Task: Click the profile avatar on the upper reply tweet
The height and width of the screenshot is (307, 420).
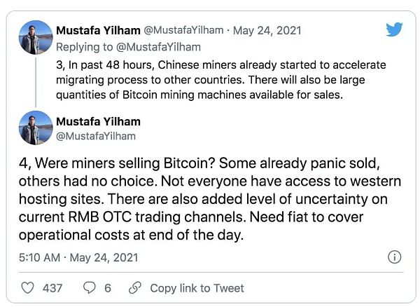Action: pyautogui.click(x=35, y=37)
